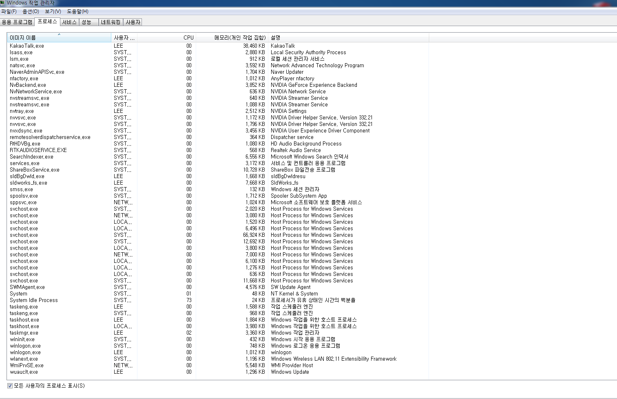Switch to the 성능 tab
Image resolution: width=617 pixels, height=399 pixels.
(x=87, y=22)
